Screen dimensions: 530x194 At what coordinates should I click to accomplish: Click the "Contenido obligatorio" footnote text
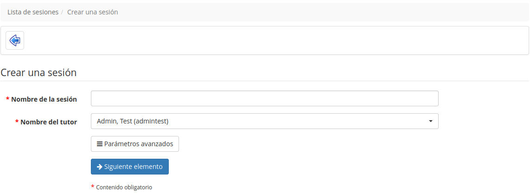pos(124,187)
